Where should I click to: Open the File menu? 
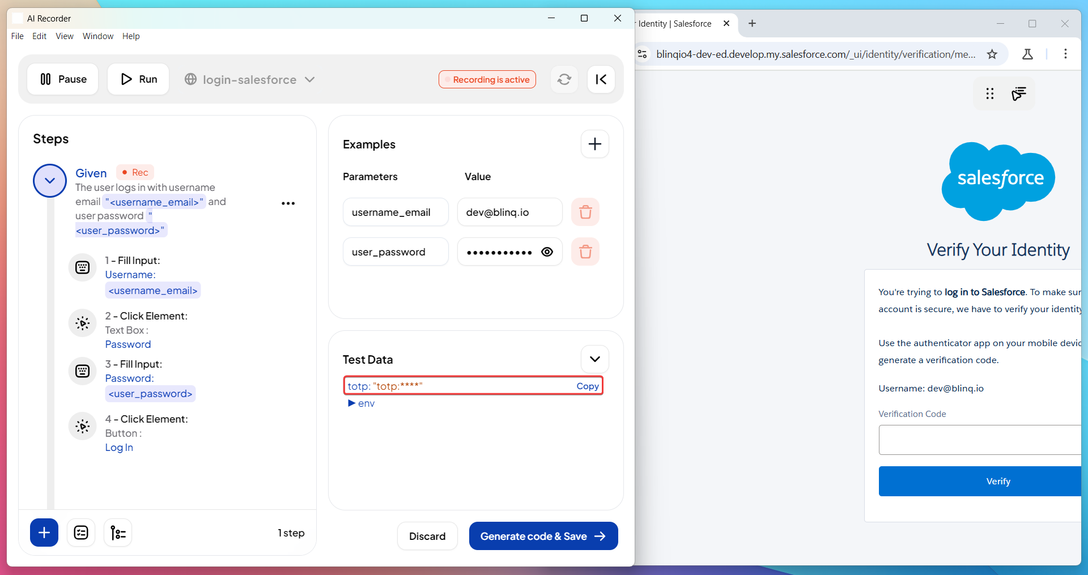pyautogui.click(x=18, y=36)
